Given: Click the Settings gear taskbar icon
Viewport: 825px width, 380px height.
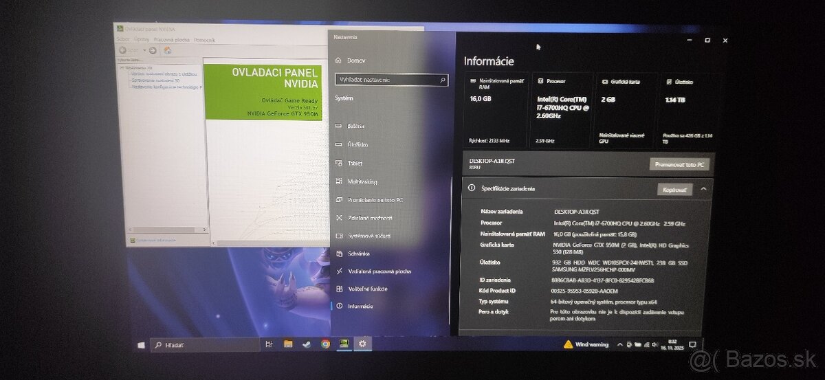Looking at the screenshot, I should pyautogui.click(x=362, y=344).
